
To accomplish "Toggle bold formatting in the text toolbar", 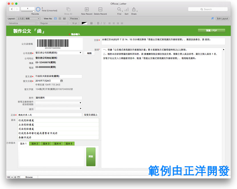I will [x=98, y=23].
